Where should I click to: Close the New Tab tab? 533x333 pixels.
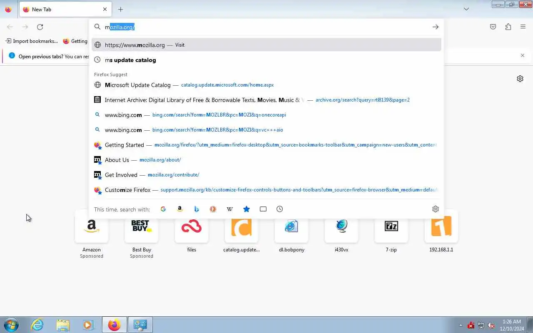(x=105, y=9)
